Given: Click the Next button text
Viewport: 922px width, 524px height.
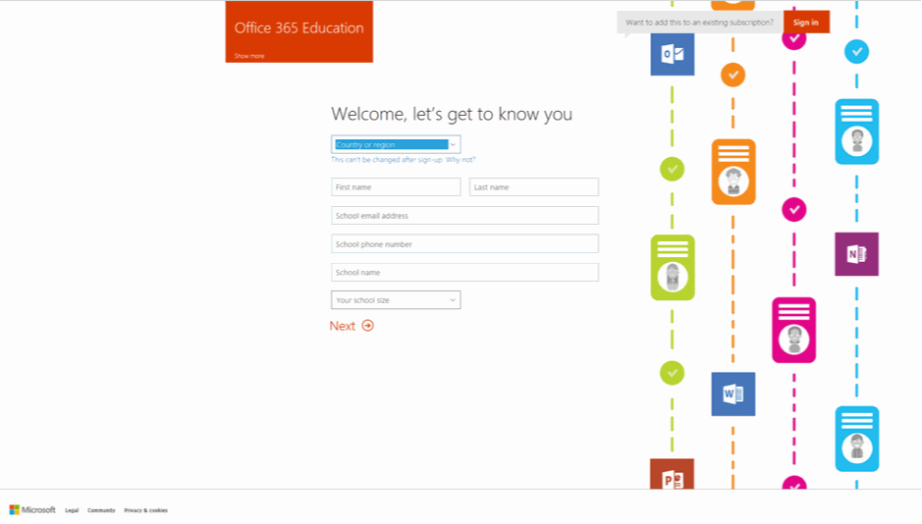Looking at the screenshot, I should (343, 326).
